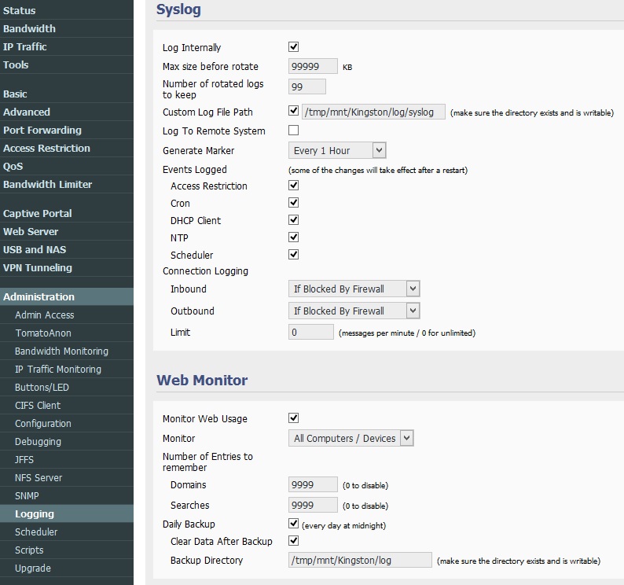Open the Admin Access page

pyautogui.click(x=67, y=315)
